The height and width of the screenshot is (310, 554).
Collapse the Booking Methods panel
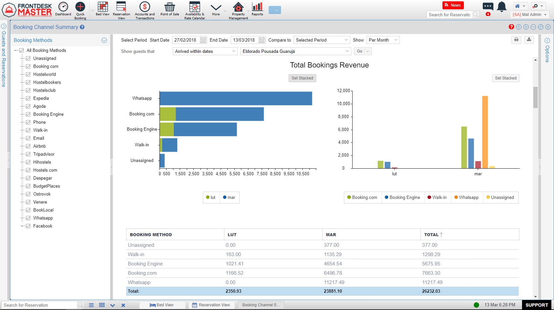coord(104,40)
